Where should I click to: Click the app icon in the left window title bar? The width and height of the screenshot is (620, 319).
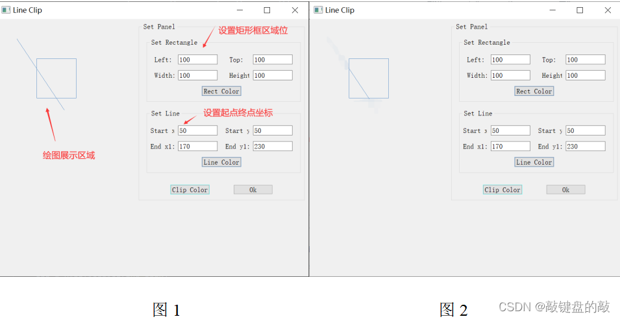click(6, 10)
